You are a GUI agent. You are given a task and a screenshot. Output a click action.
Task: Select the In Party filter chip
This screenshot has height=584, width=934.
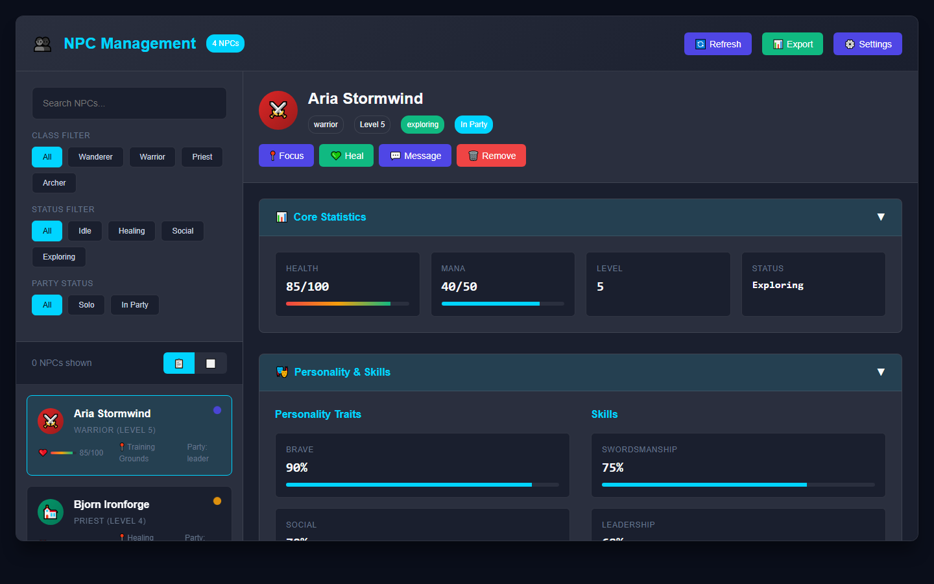[135, 305]
